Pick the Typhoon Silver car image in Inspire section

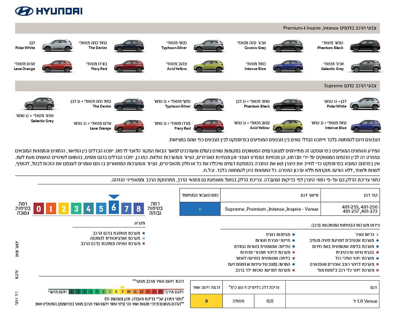coord(209,46)
